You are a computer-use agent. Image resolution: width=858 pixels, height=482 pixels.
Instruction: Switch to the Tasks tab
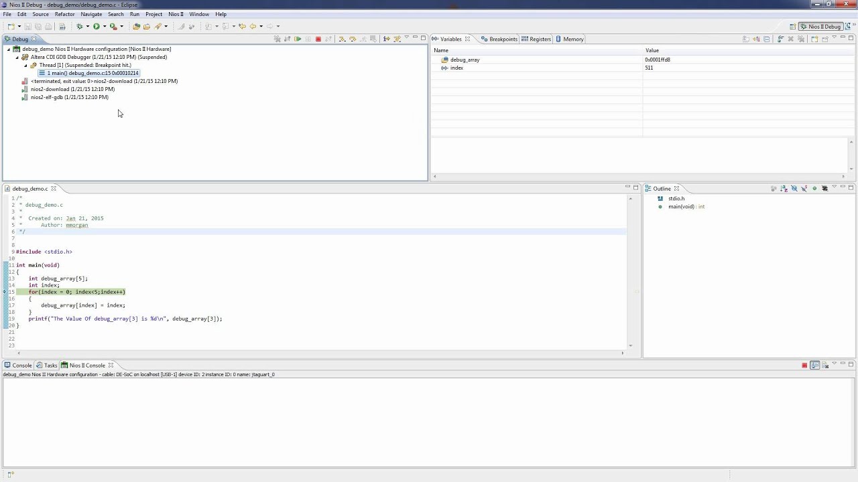[47, 365]
